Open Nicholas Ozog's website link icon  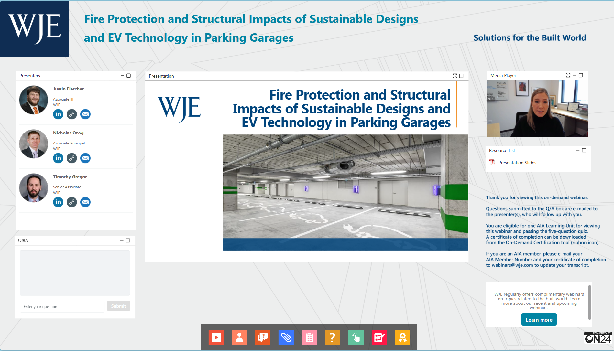tap(72, 158)
